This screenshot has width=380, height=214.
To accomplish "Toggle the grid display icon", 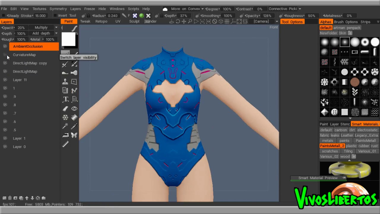I will pyautogui.click(x=227, y=21).
